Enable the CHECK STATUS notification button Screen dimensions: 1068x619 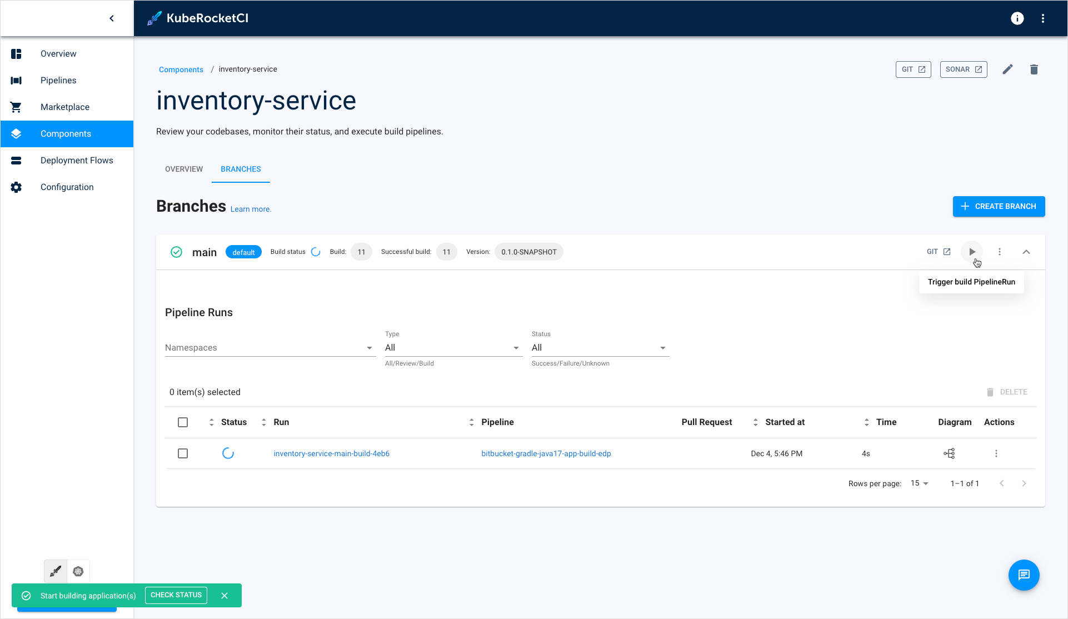pyautogui.click(x=176, y=596)
